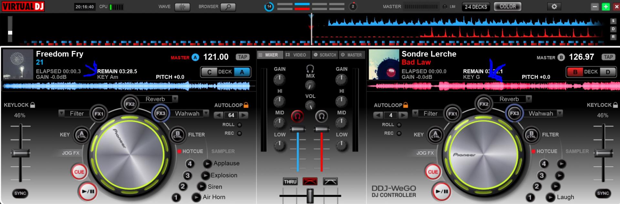Trigger the Explosion sampler play button

205,175
